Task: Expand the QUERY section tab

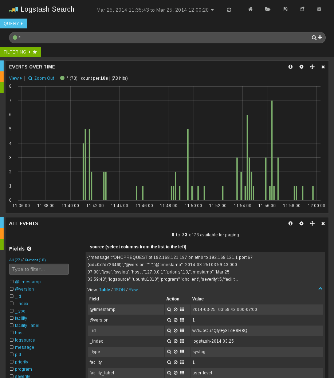Action: (x=13, y=23)
